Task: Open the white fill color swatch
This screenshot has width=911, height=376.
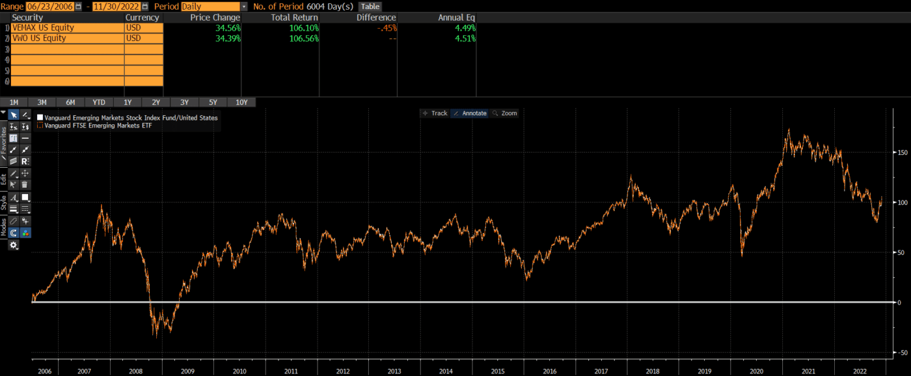Action: [25, 197]
